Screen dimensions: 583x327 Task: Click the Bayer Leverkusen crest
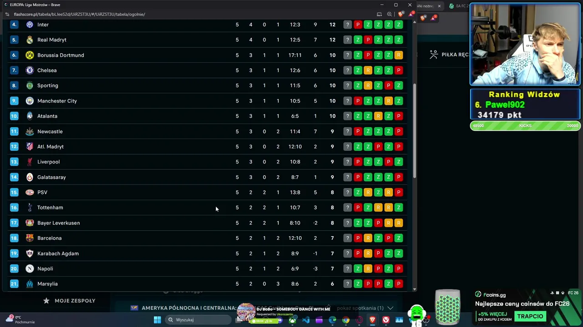coord(30,223)
